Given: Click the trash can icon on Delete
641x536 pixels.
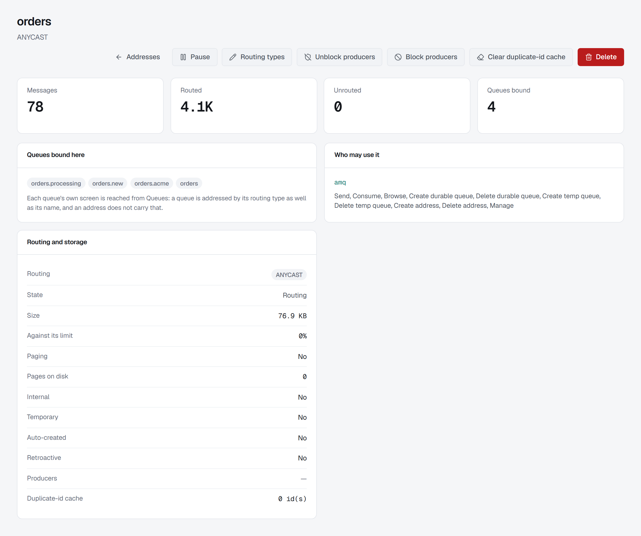Looking at the screenshot, I should (x=589, y=57).
